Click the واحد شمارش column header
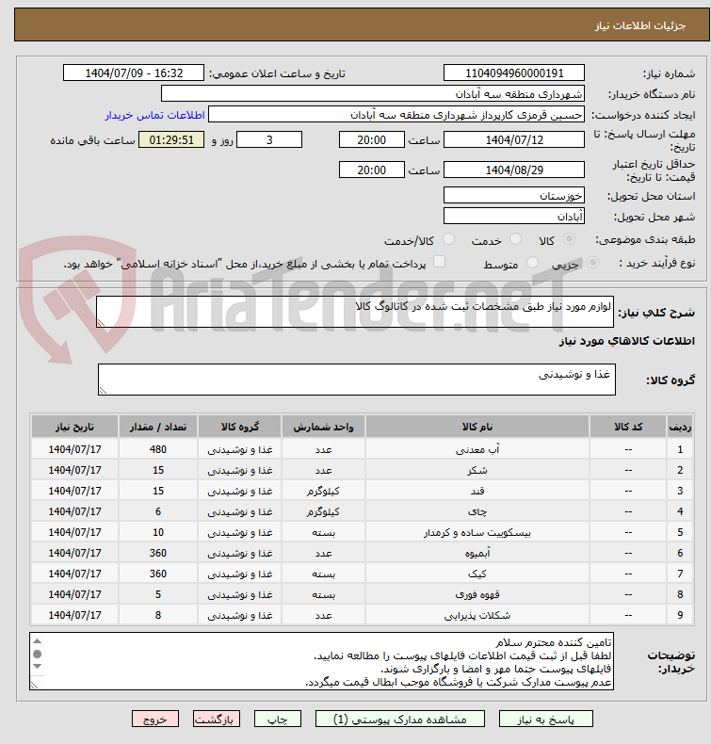 click(324, 427)
